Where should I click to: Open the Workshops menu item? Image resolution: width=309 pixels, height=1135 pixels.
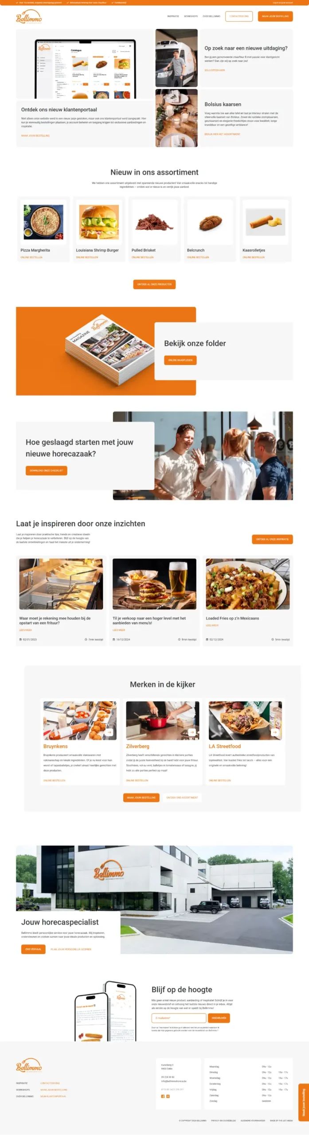191,16
